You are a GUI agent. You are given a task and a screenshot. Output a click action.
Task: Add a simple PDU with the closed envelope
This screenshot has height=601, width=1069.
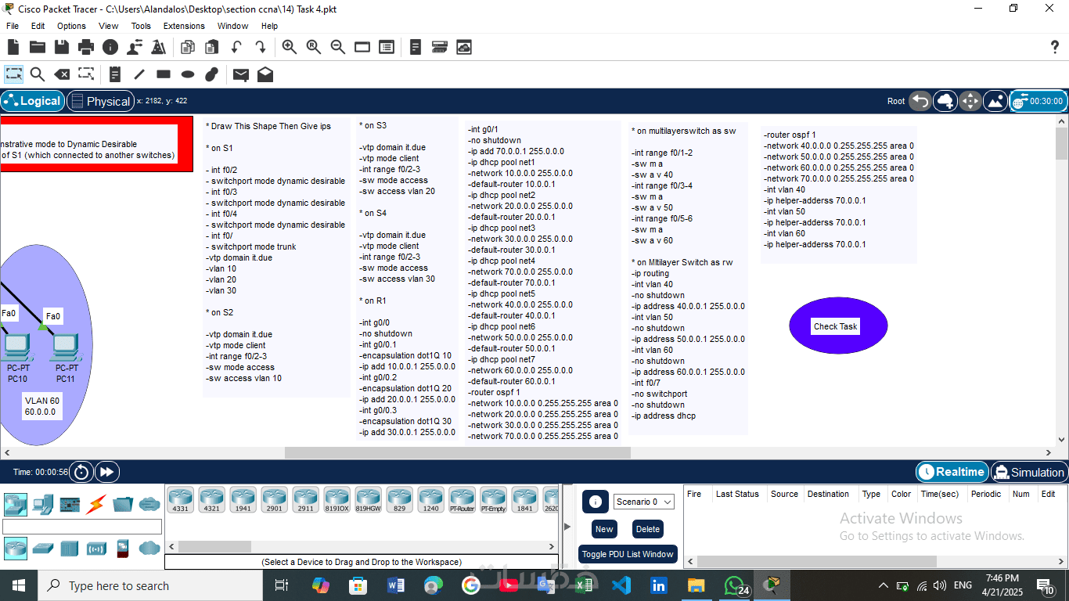click(241, 74)
